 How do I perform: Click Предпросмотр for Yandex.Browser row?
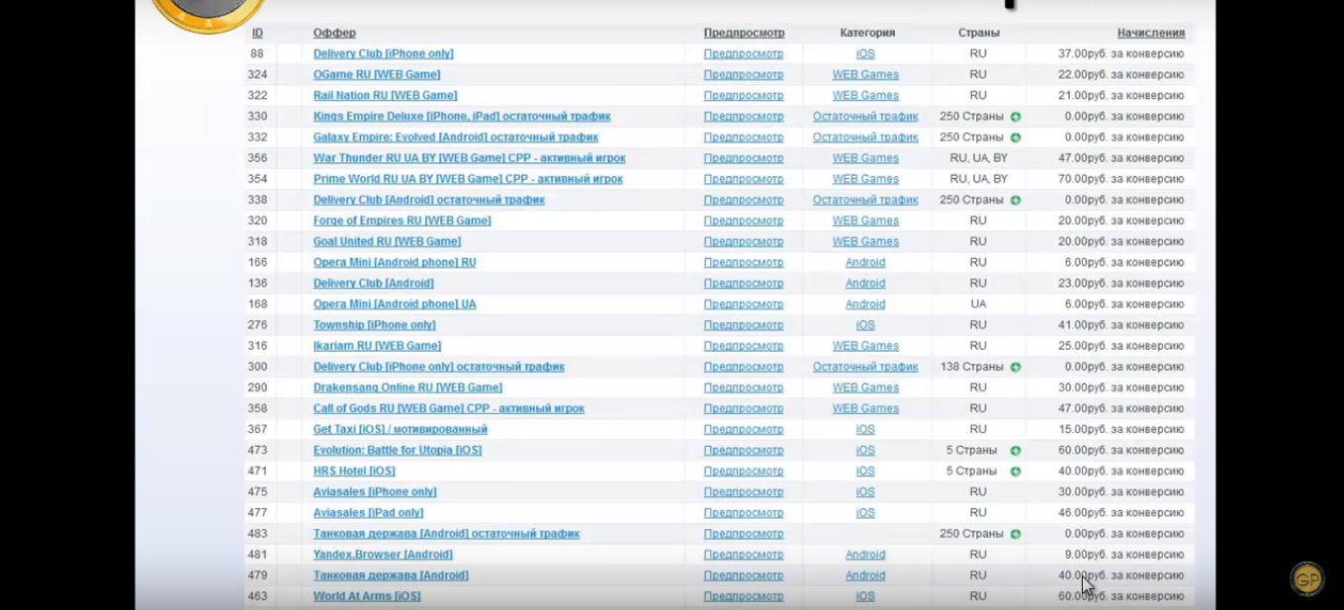tap(744, 555)
